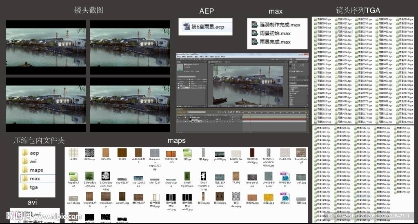Select MENCHUANG.jpg door texture

click(x=252, y=153)
